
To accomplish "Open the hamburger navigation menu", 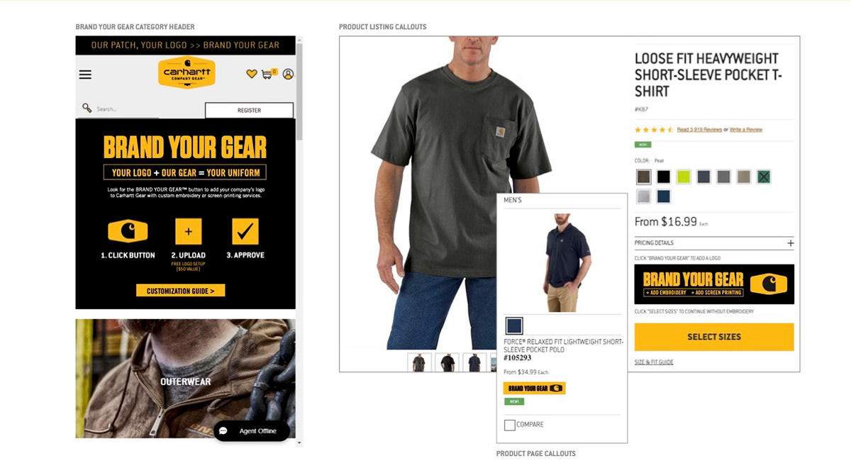I will coord(85,74).
